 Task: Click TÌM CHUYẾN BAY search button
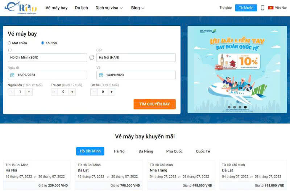[155, 104]
